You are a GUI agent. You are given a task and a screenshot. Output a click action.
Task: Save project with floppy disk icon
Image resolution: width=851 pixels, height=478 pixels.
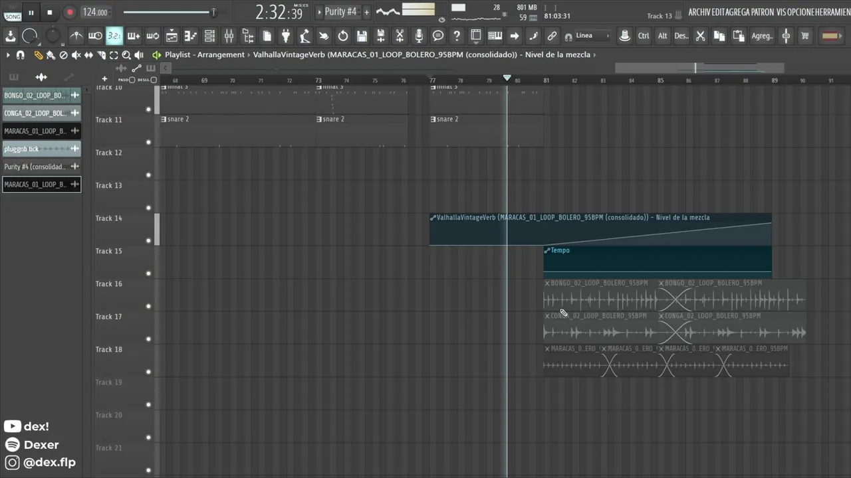pyautogui.click(x=362, y=36)
